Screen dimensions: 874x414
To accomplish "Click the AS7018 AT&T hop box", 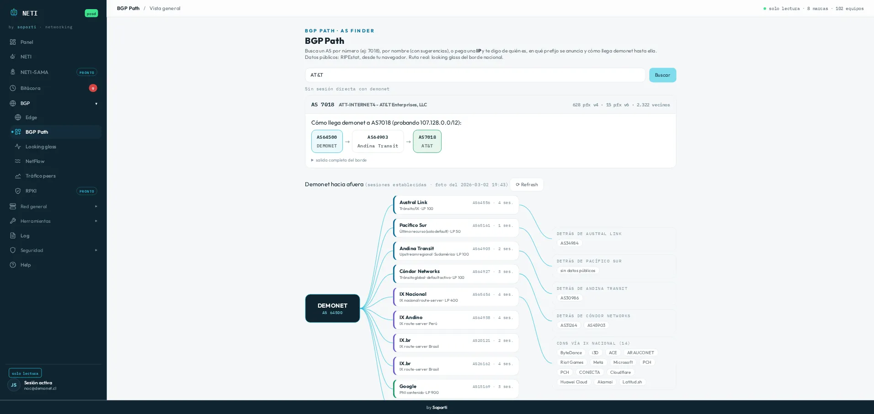I will (x=427, y=141).
